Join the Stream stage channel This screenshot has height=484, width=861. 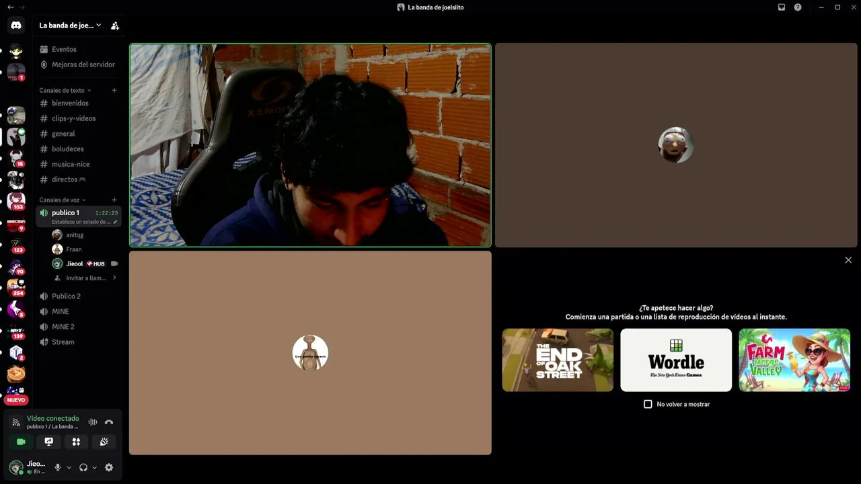coord(79,342)
